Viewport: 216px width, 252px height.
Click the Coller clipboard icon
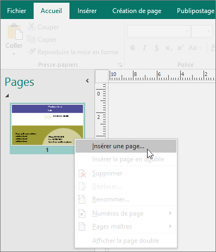point(15,31)
